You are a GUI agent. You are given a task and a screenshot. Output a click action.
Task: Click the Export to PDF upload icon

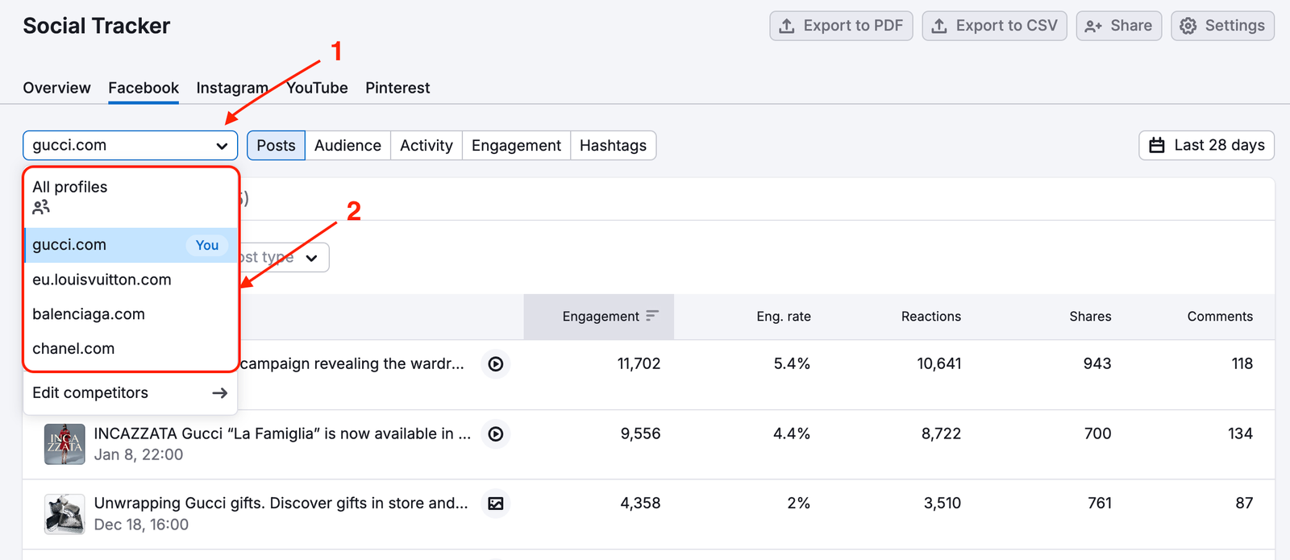click(787, 26)
